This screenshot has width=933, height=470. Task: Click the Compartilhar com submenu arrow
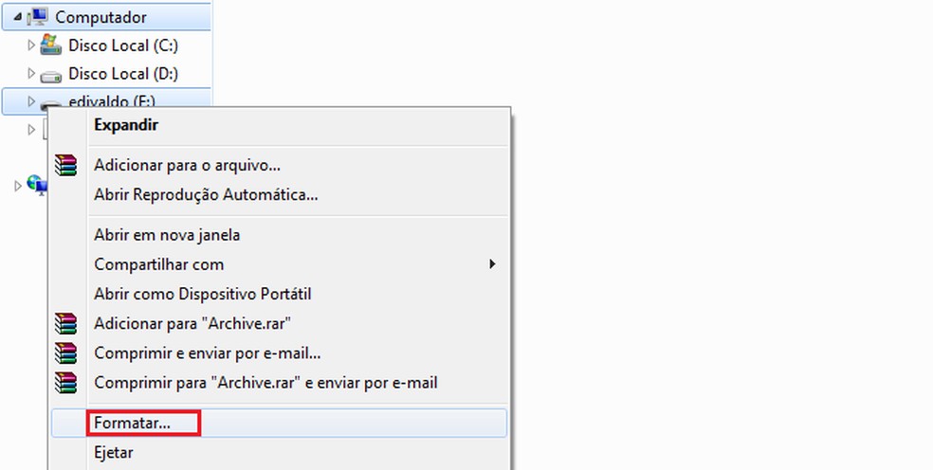pyautogui.click(x=492, y=264)
